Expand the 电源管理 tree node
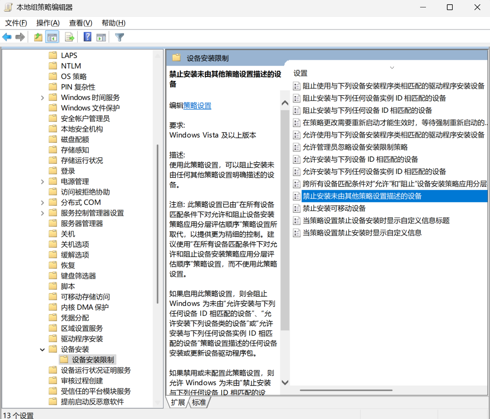Screen dimensions: 490x419 click(x=42, y=182)
